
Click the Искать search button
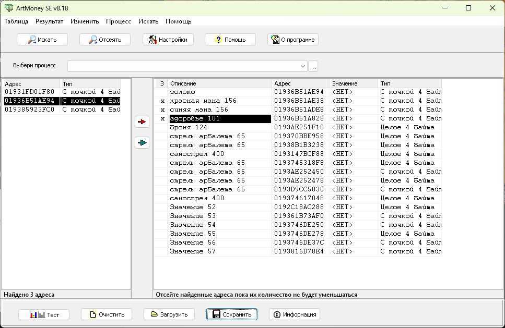click(x=42, y=40)
